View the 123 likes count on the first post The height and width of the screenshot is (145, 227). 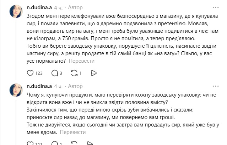tap(39, 73)
